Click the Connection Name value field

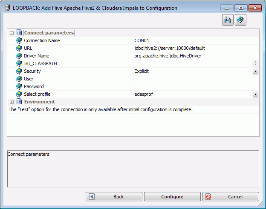(x=196, y=40)
